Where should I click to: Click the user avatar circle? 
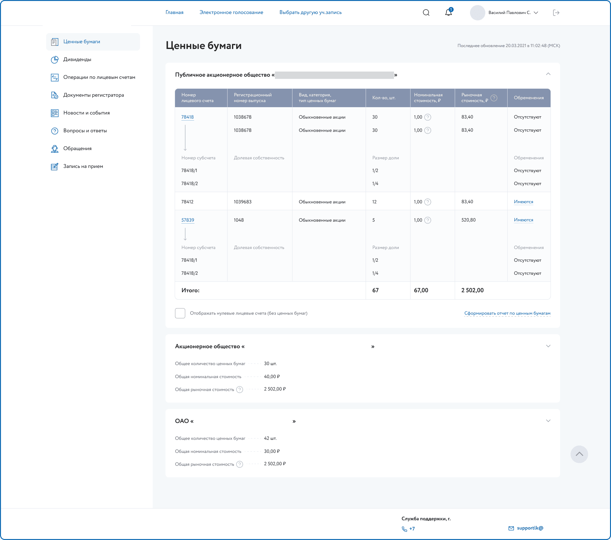pos(477,13)
